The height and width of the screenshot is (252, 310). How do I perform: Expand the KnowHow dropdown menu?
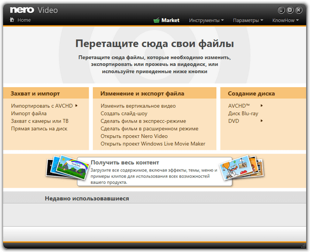pos(285,20)
